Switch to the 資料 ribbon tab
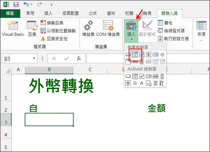 click(x=111, y=13)
